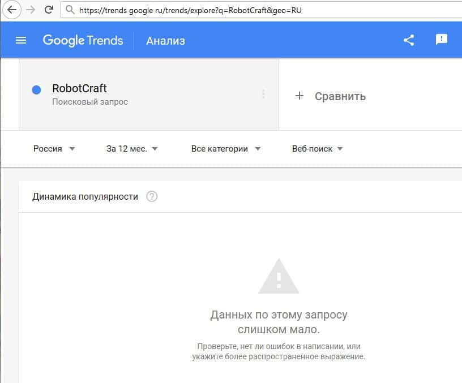This screenshot has height=383, width=462.
Task: Open the За 12 мес. time range dropdown
Action: [x=132, y=149]
